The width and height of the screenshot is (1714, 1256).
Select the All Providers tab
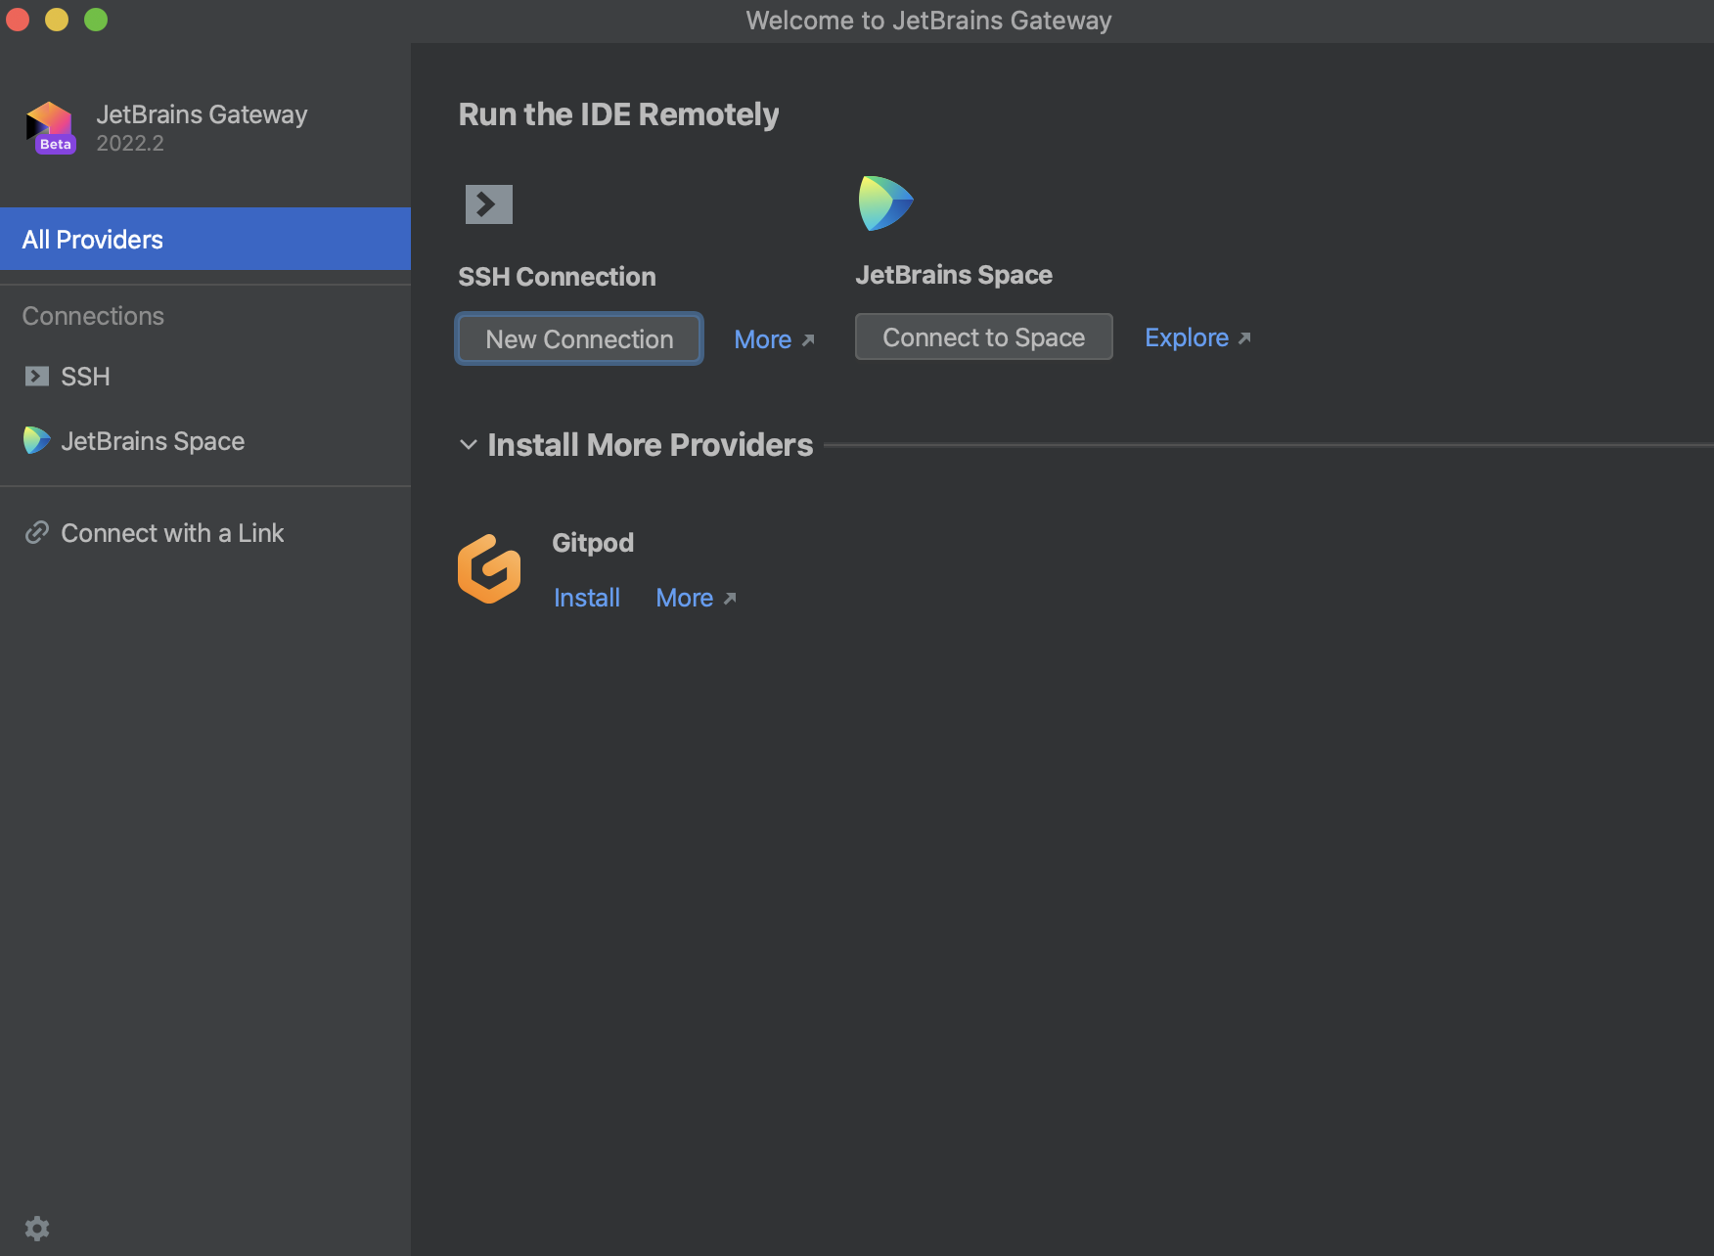click(x=205, y=239)
